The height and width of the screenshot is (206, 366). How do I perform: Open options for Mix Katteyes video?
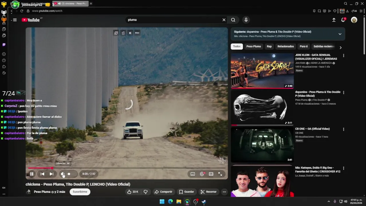[344, 168]
